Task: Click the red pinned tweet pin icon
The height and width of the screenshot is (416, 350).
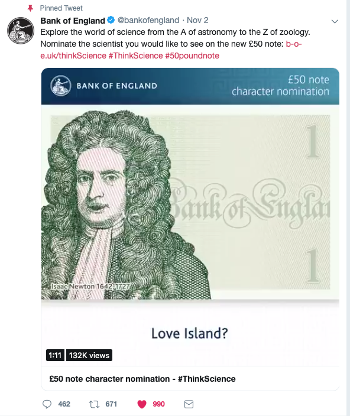Action: (31, 8)
